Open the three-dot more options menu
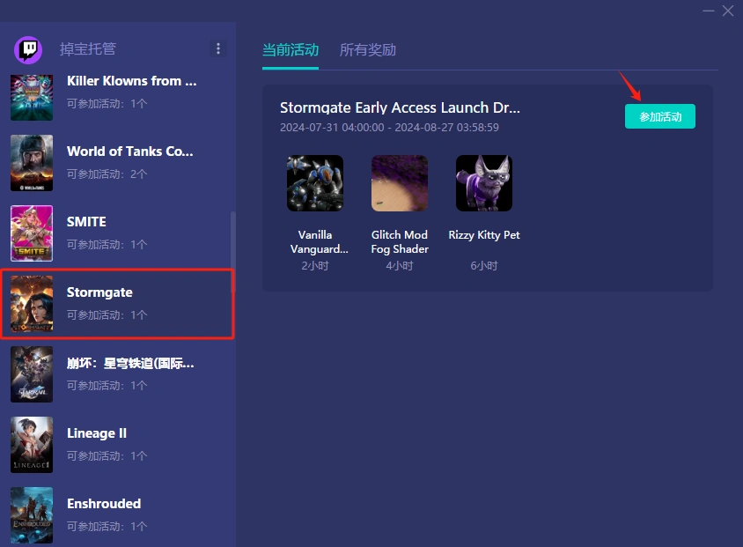The image size is (743, 547). pos(218,48)
